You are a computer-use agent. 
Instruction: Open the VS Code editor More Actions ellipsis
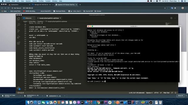[x=175, y=18]
